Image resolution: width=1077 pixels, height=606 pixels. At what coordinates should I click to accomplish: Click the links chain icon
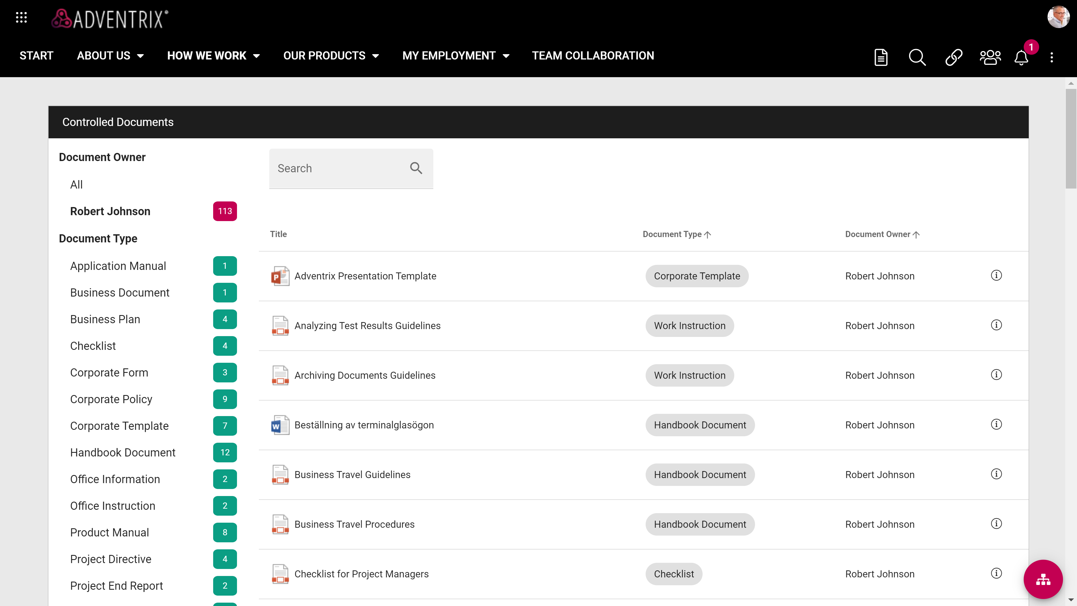pyautogui.click(x=953, y=57)
